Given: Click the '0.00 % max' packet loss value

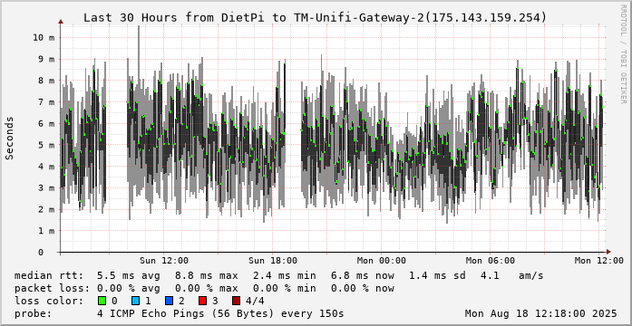Looking at the screenshot, I should click(x=207, y=288).
